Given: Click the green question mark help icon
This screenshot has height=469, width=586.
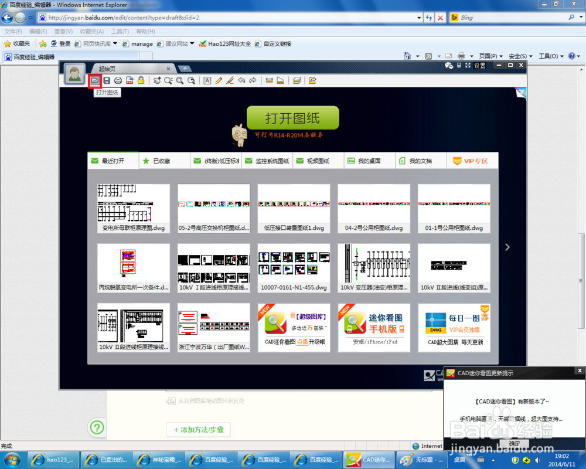Looking at the screenshot, I should pyautogui.click(x=97, y=427).
